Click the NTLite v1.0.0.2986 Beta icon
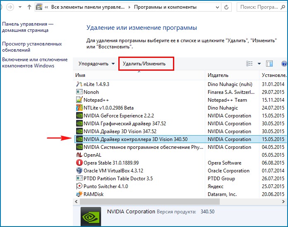Viewport: 288px width, 227px height. tap(79, 108)
